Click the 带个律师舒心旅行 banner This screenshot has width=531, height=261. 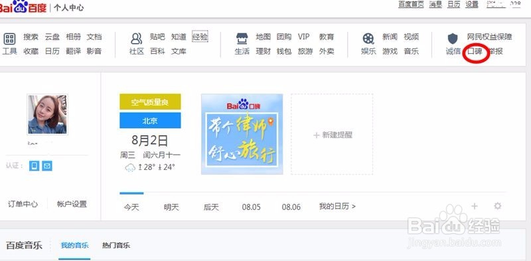[x=242, y=134]
